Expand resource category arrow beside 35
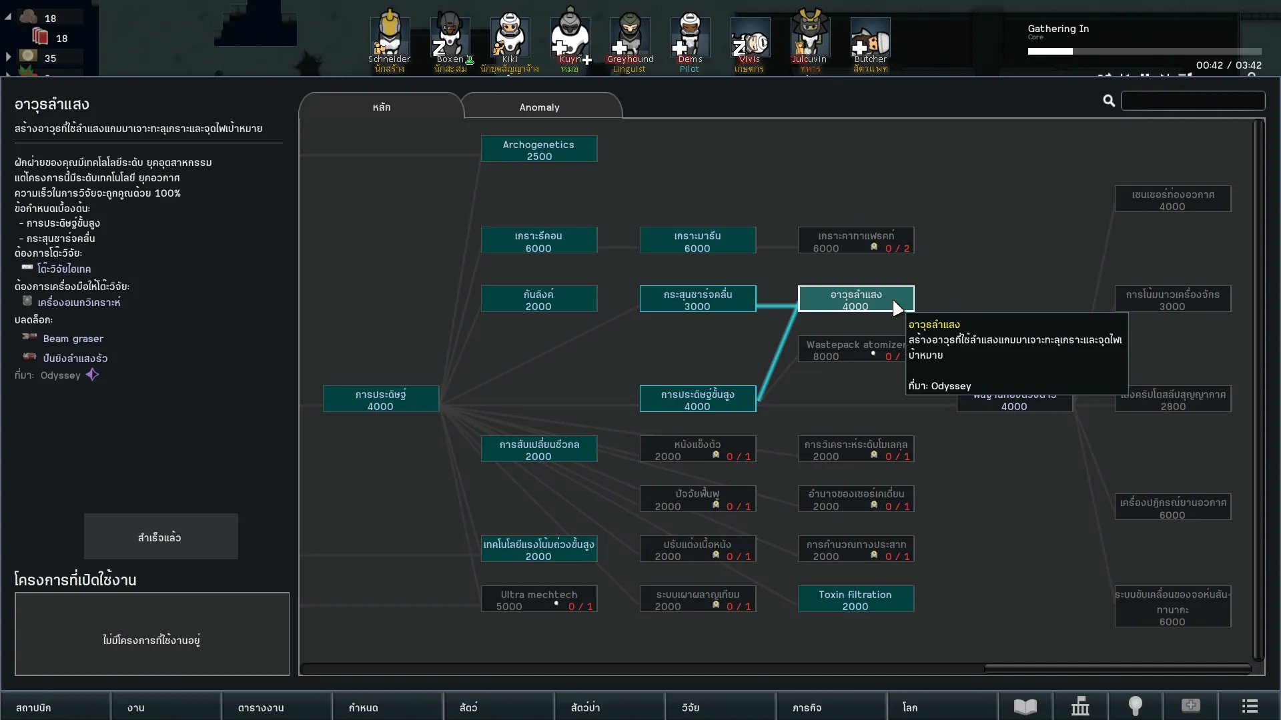Image resolution: width=1281 pixels, height=720 pixels. [8, 57]
